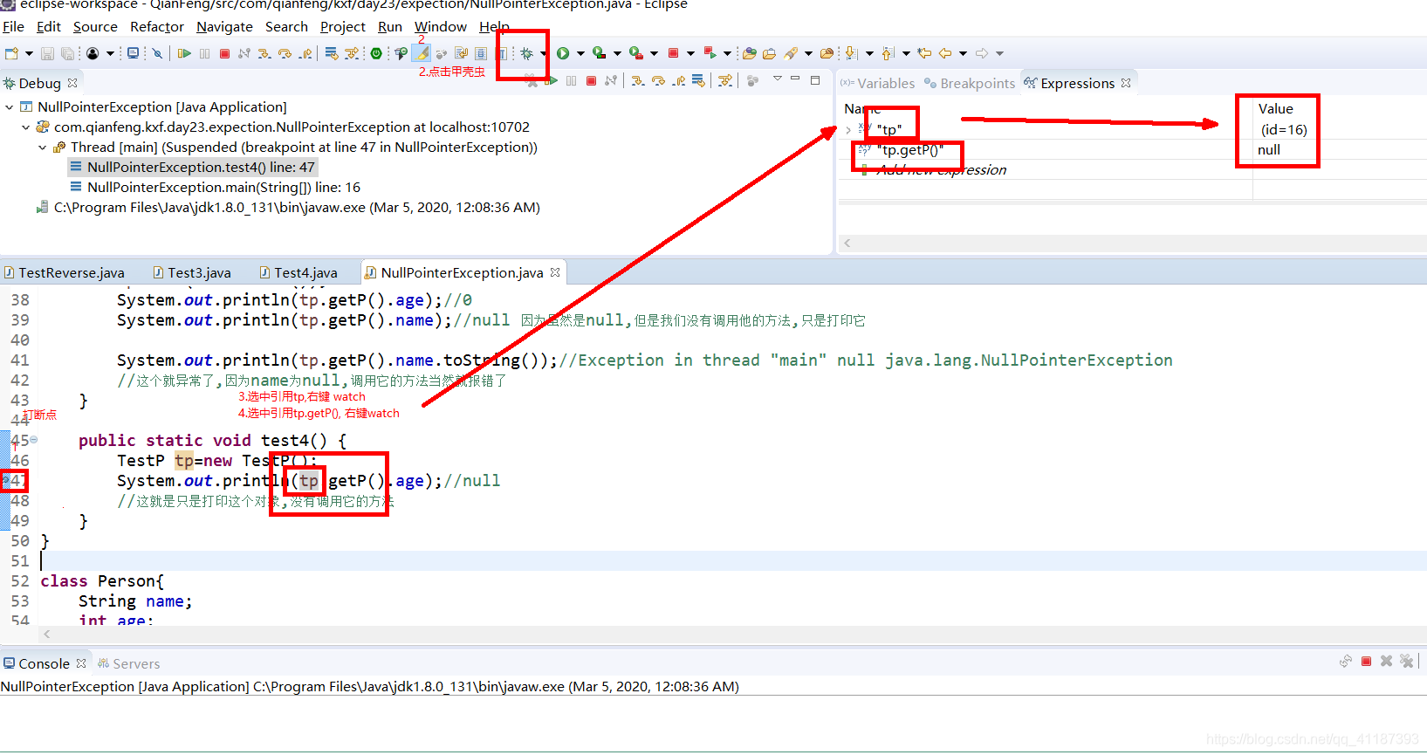Click the Expressions panel horizontal scrollbar left arrow
The image size is (1427, 755).
coord(847,243)
